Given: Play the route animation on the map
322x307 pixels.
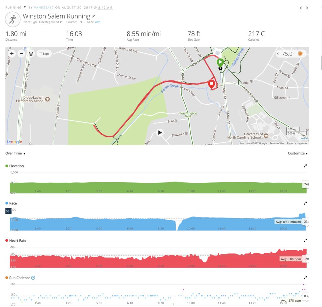Looking at the screenshot, I should (x=160, y=132).
